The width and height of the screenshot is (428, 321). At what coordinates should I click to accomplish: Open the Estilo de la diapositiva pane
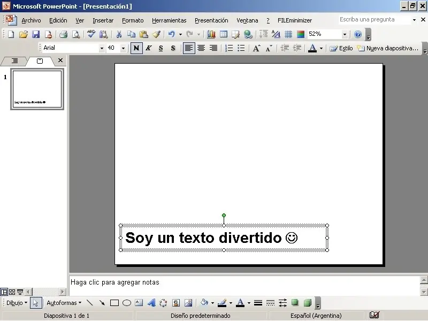pyautogui.click(x=342, y=48)
